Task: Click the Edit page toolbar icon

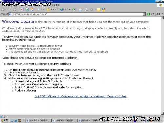Action: click(92, 10)
